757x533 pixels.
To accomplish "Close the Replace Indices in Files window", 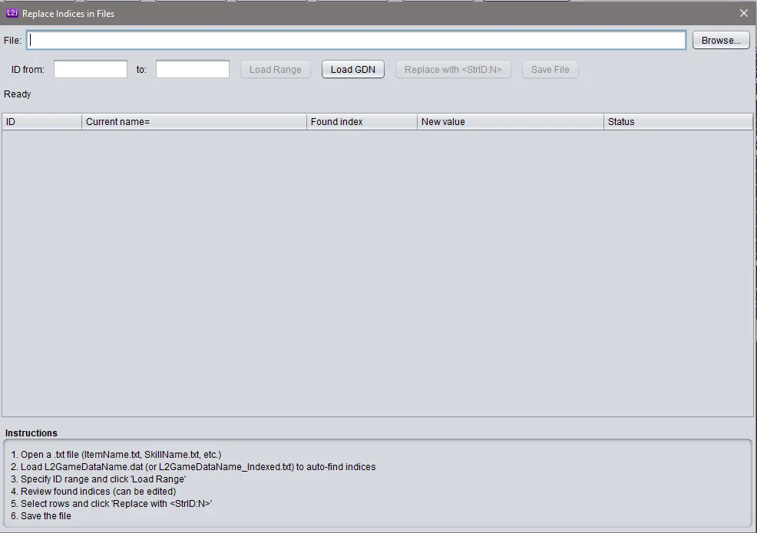I will pyautogui.click(x=743, y=13).
